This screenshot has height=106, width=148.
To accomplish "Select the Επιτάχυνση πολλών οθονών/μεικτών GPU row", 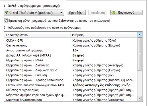I will point(71,85).
